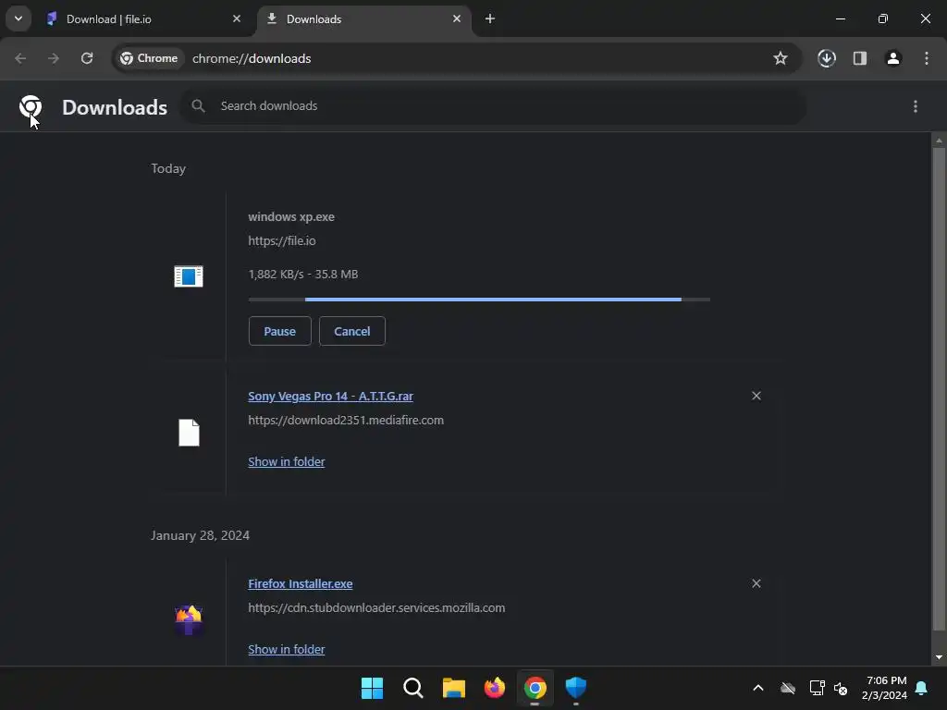Click the Sony Vegas rar file icon
947x710 pixels.
click(189, 433)
